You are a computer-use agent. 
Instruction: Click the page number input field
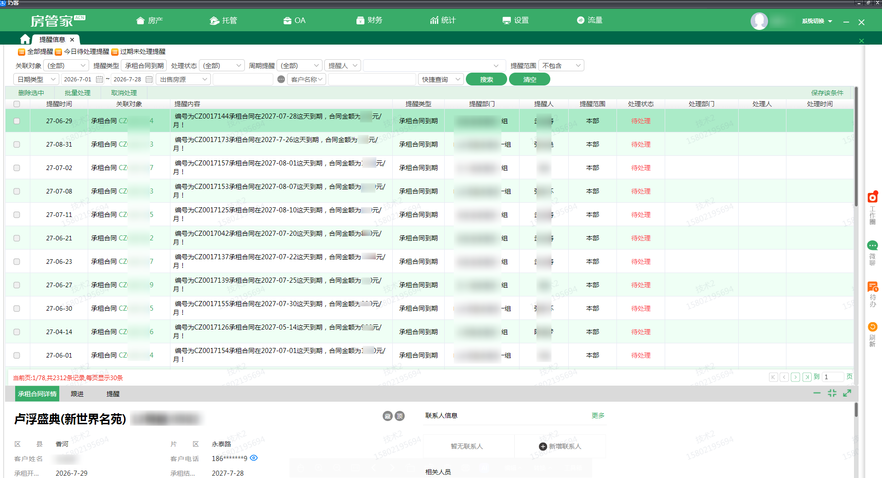coord(833,377)
